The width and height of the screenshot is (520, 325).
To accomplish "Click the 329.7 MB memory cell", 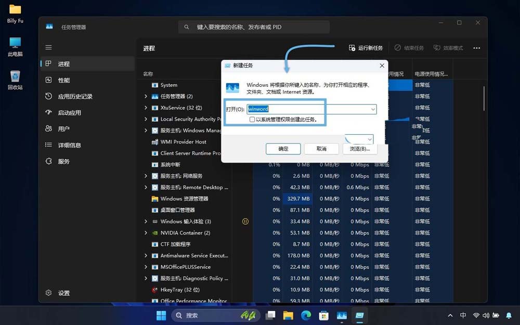I will pyautogui.click(x=297, y=199).
